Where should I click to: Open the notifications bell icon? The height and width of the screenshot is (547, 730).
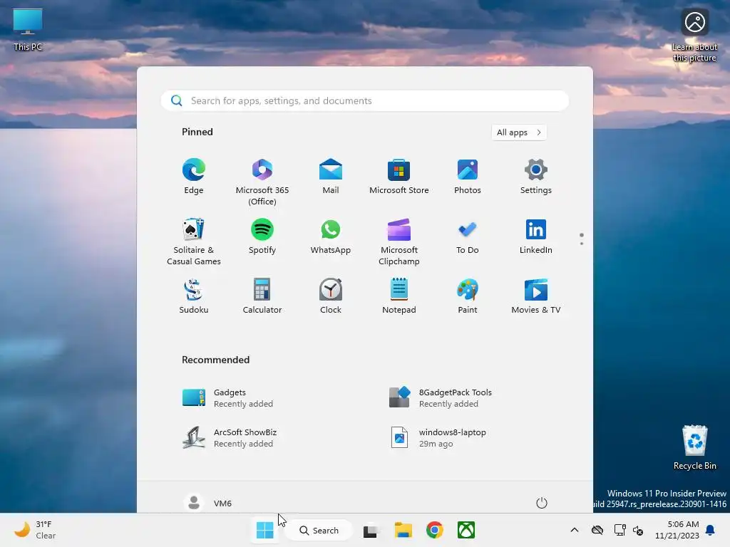tap(711, 530)
